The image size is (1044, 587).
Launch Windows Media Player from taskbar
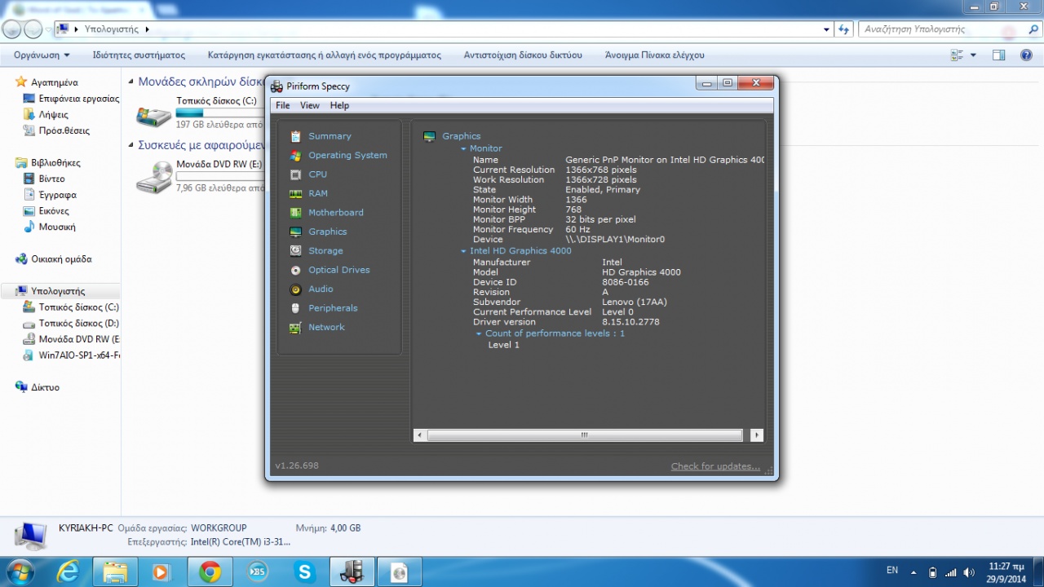click(161, 572)
